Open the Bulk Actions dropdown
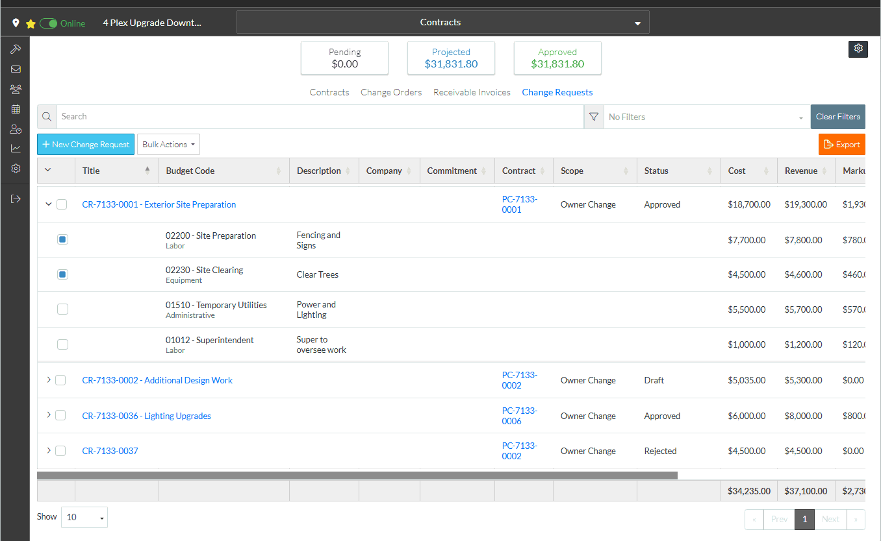The height and width of the screenshot is (541, 881). coord(168,145)
